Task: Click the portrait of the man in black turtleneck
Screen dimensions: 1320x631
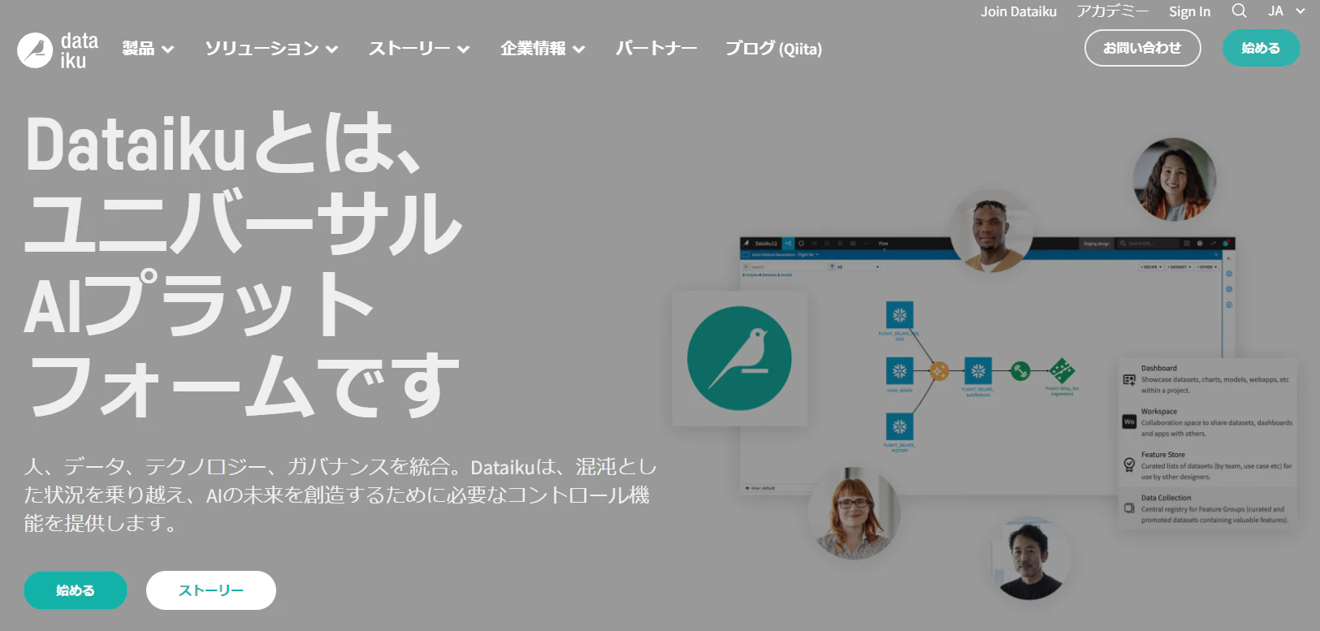Action: [1030, 559]
